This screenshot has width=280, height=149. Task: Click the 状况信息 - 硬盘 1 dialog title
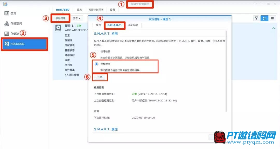160,19
